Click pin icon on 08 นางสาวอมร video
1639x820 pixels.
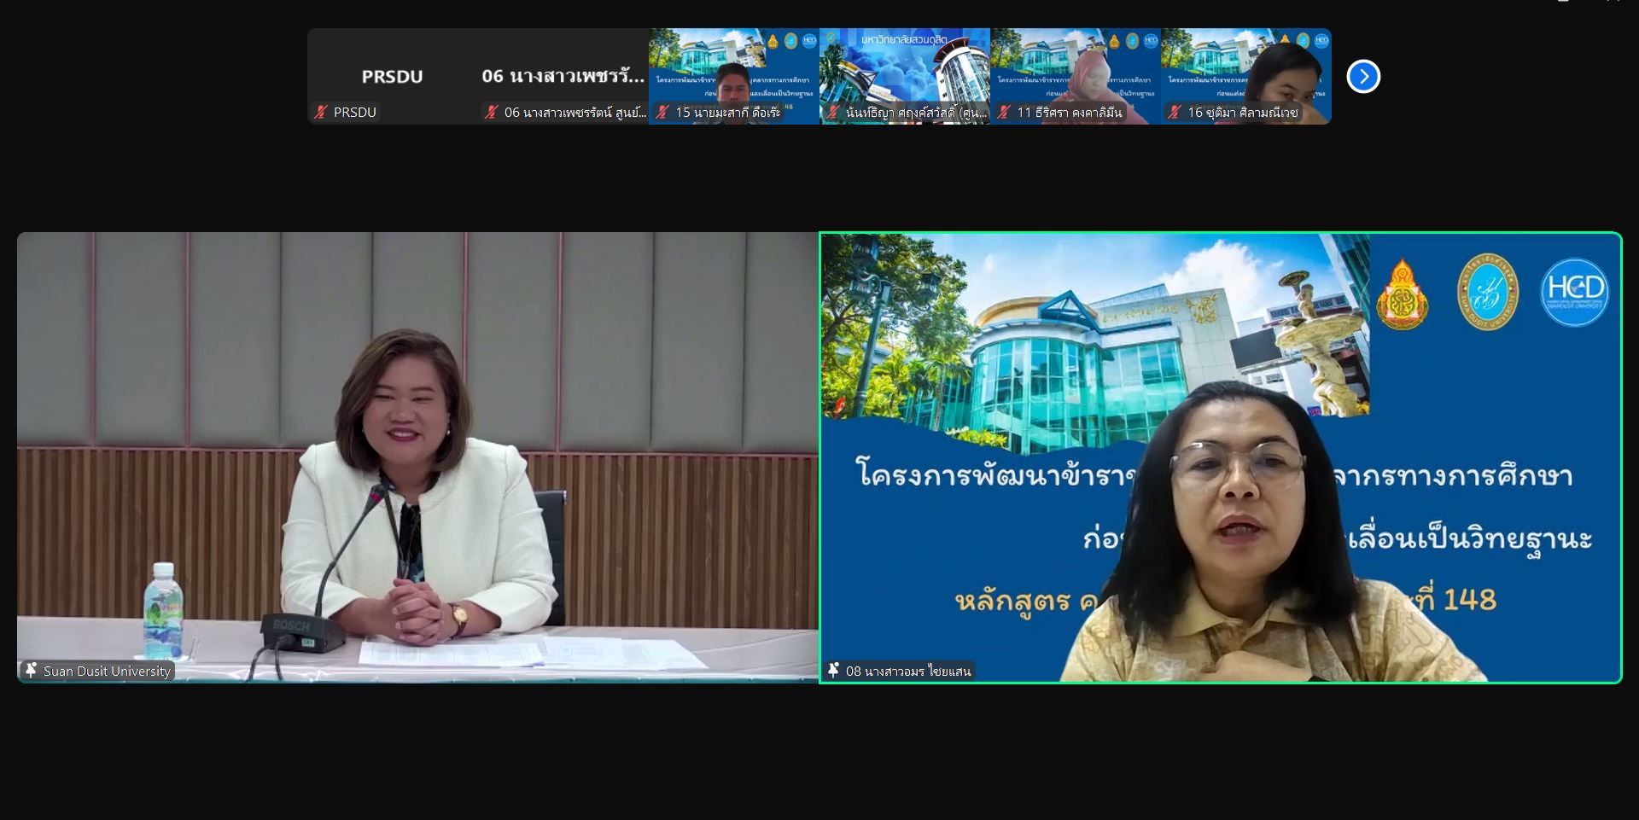pos(833,671)
